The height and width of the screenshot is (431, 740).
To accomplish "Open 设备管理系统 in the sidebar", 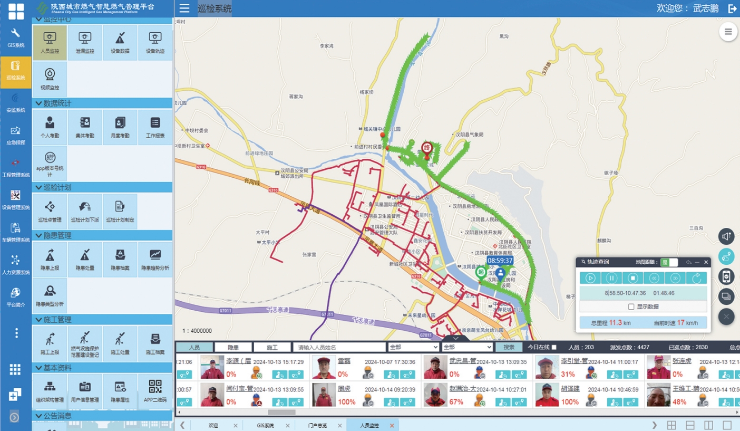I will coord(16,200).
